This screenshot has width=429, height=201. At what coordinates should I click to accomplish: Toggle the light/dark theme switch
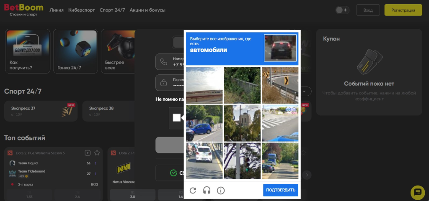[342, 10]
